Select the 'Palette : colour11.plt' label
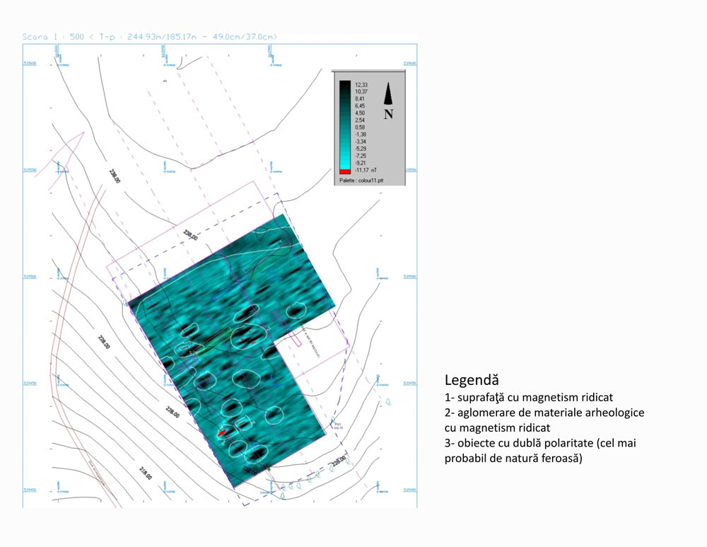 pos(362,180)
